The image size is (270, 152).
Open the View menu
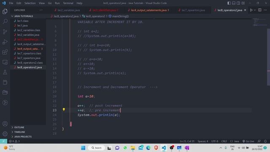tap(42, 3)
